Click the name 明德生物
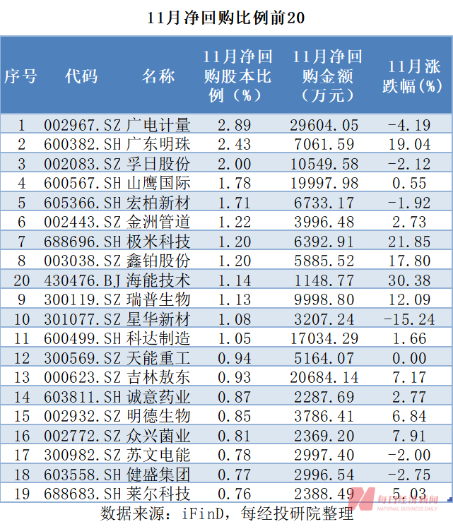Image resolution: width=453 pixels, height=529 pixels. 158,416
